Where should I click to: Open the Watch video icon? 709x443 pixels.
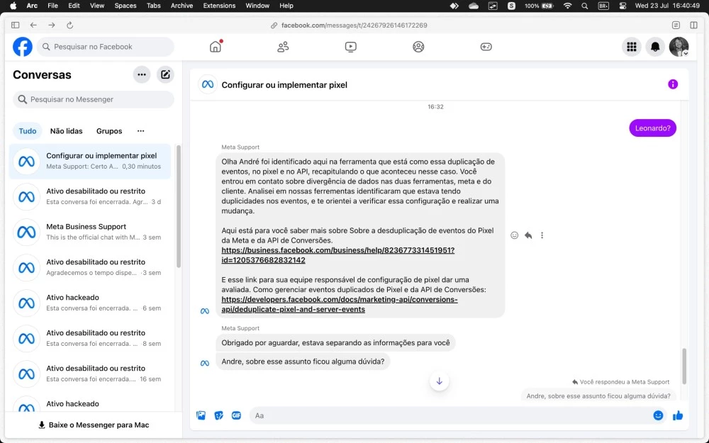(x=350, y=47)
